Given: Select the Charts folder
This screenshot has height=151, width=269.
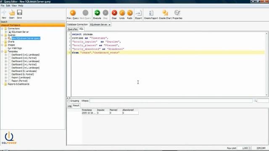Looking at the screenshot, I should (x=11, y=42).
